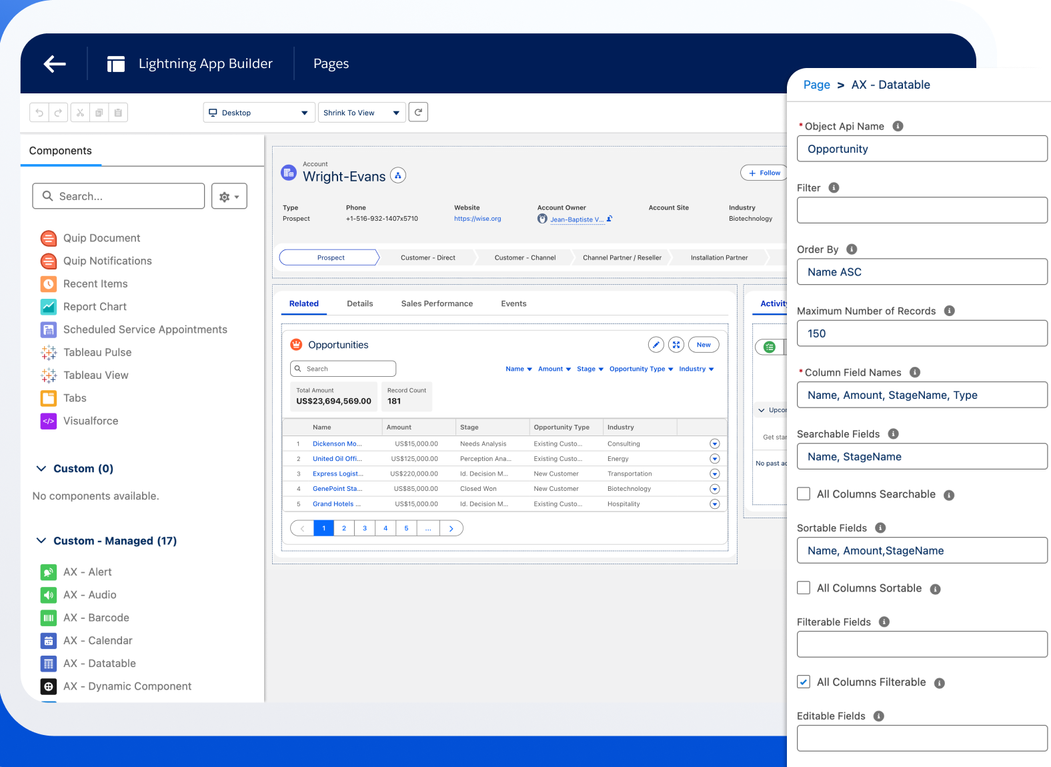Open the Shrink To View dropdown

pos(362,113)
